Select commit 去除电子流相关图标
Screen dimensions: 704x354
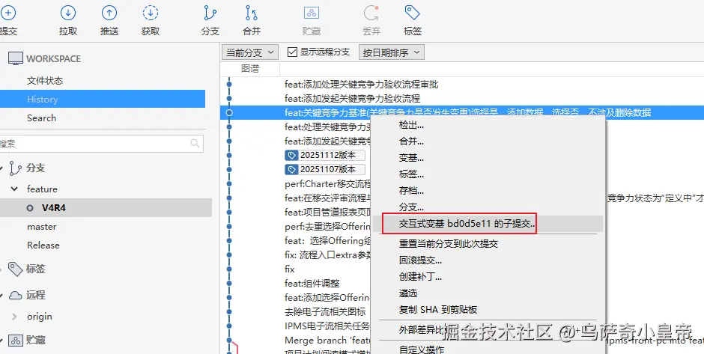325,312
